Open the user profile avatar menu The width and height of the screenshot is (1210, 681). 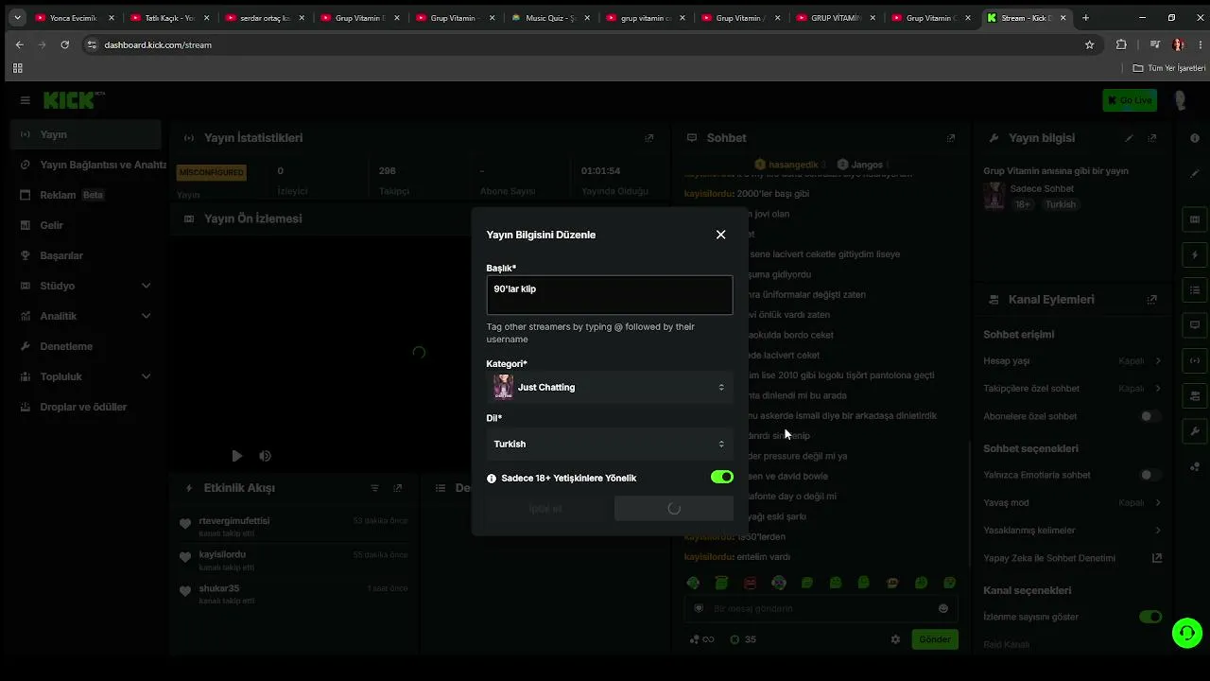click(x=1180, y=100)
